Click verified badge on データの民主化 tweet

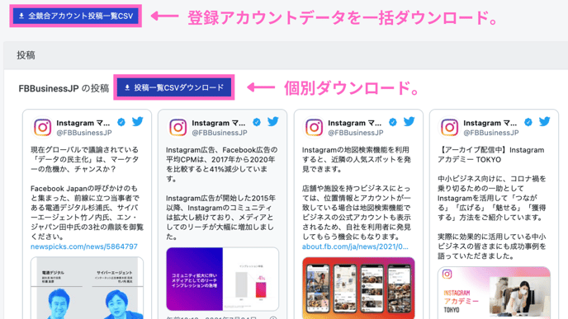pos(121,122)
